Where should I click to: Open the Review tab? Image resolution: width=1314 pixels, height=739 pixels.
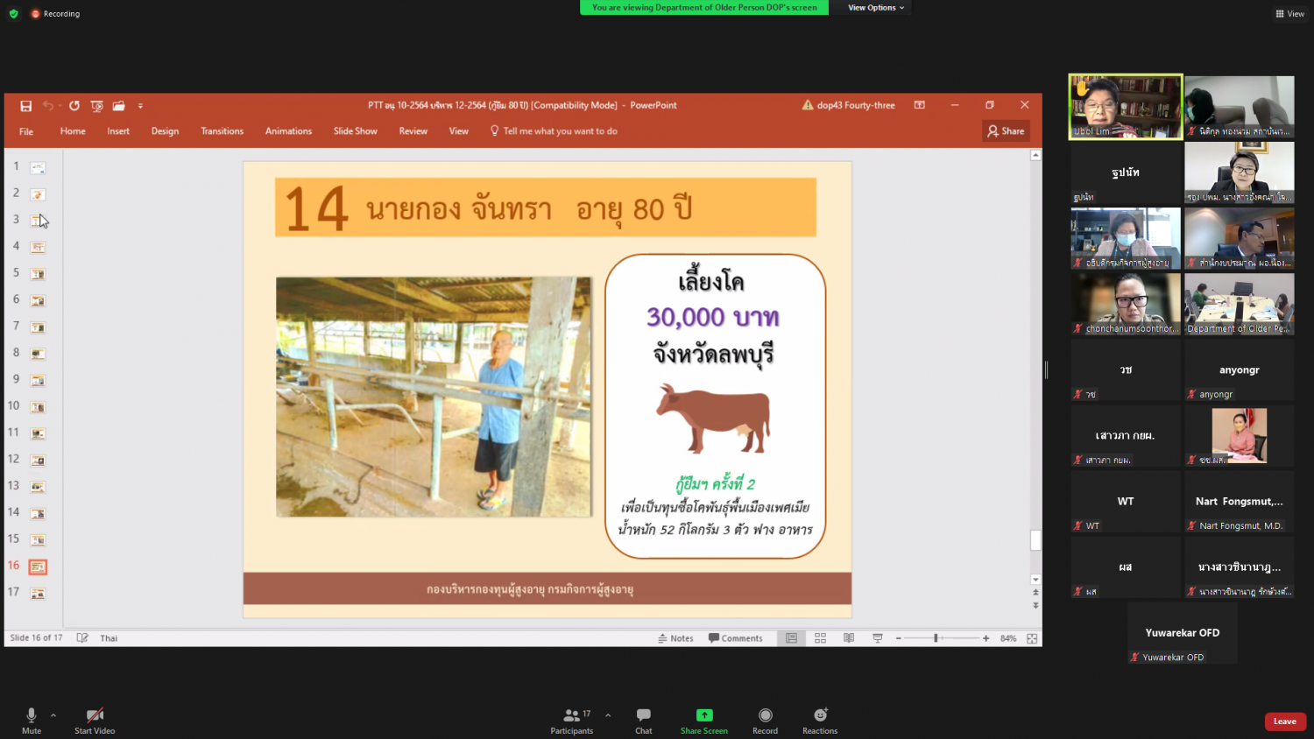(413, 131)
